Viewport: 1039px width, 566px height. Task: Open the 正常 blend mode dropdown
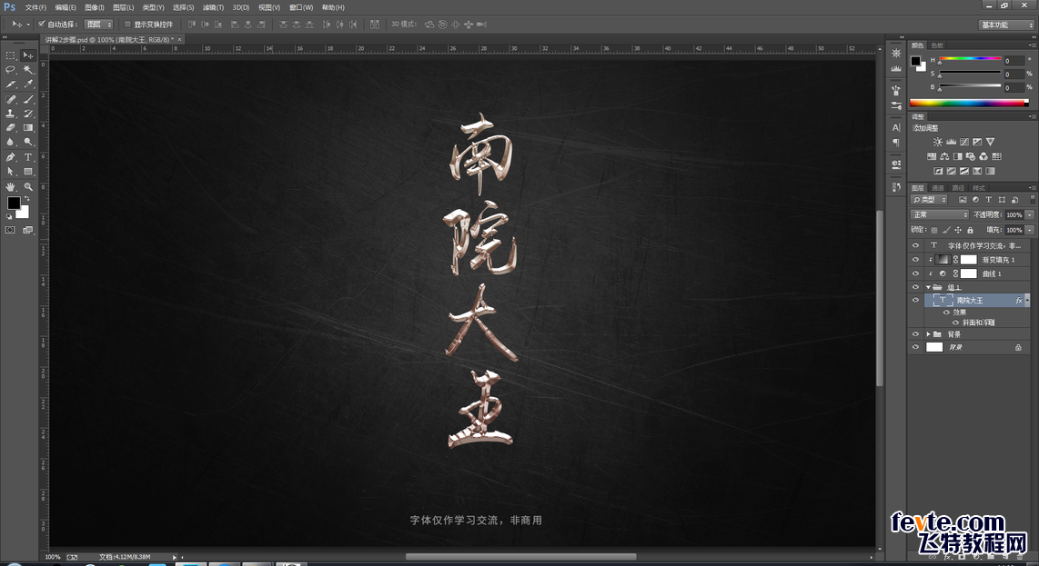point(940,214)
